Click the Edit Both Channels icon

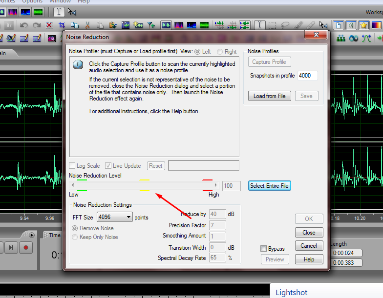(244, 25)
